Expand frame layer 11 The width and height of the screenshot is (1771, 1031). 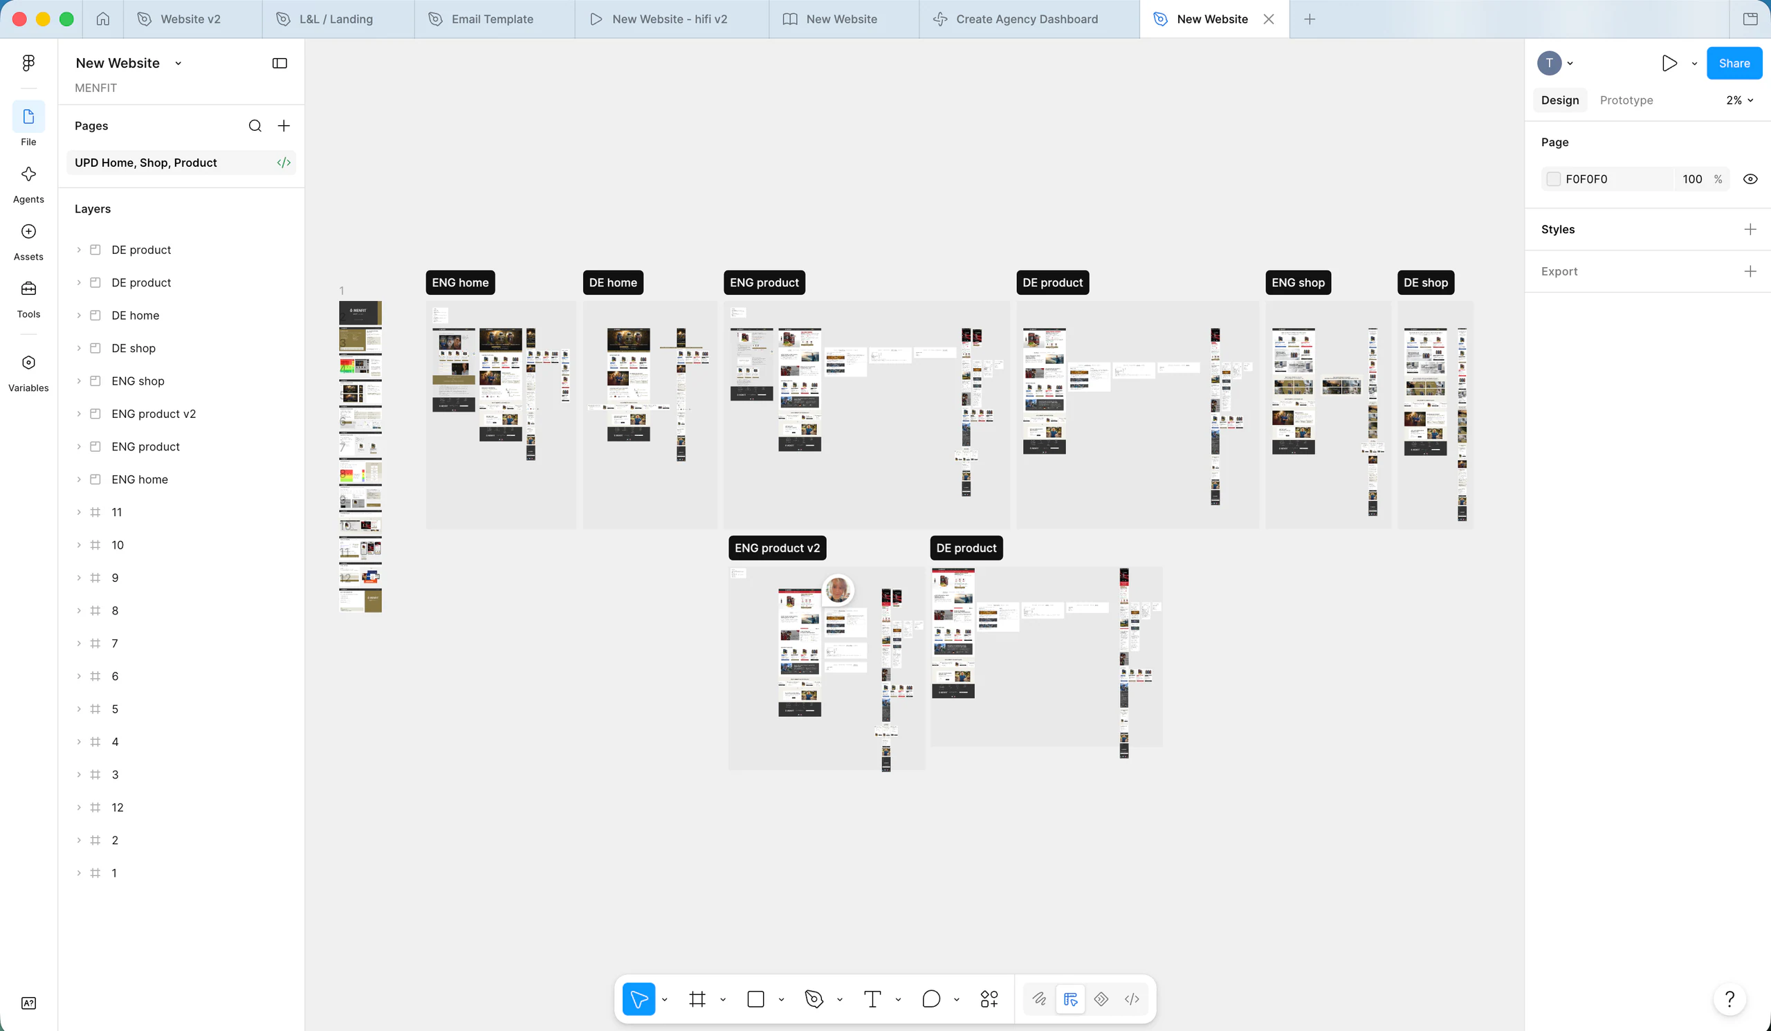coord(79,512)
